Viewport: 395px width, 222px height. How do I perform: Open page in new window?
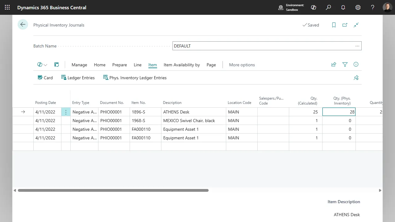pos(345,25)
